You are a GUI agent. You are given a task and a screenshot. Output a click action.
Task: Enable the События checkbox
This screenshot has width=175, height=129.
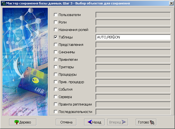pyautogui.click(x=56, y=89)
